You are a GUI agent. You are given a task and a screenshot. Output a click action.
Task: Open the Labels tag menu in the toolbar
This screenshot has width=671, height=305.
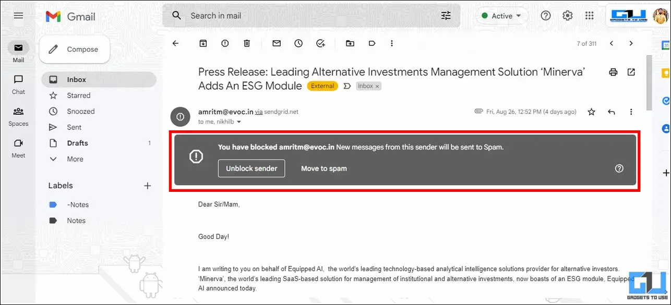(372, 43)
